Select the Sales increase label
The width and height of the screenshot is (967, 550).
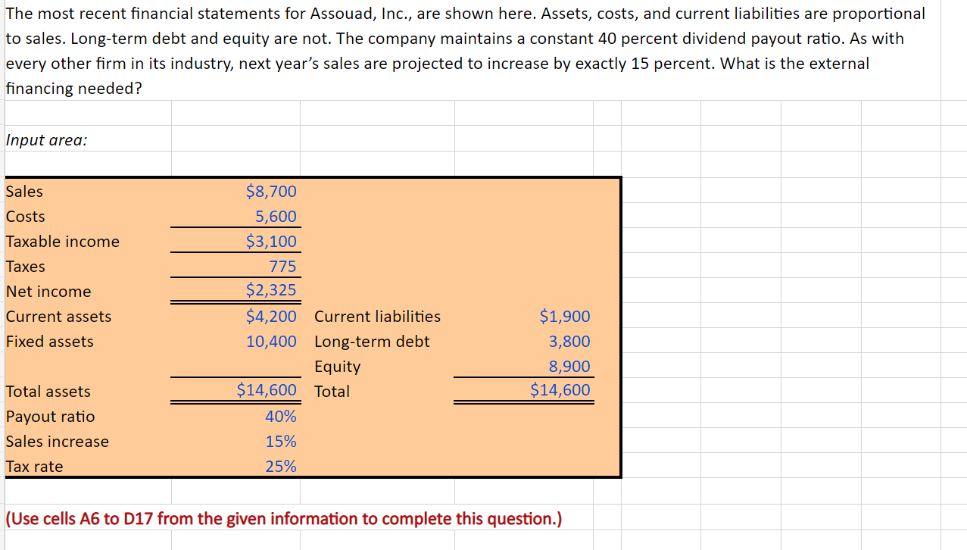click(x=58, y=441)
